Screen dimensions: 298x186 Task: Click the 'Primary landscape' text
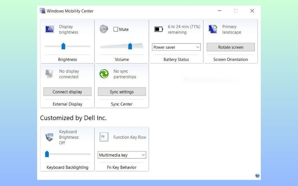[232, 29]
